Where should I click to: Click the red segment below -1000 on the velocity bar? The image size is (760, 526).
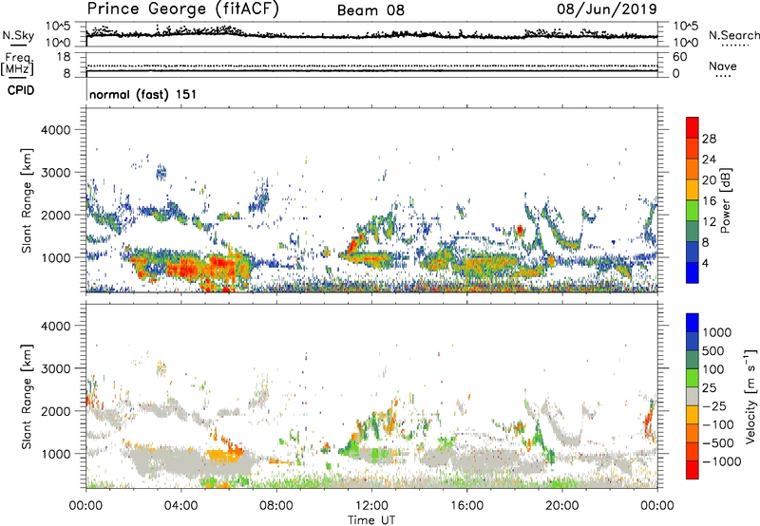693,470
